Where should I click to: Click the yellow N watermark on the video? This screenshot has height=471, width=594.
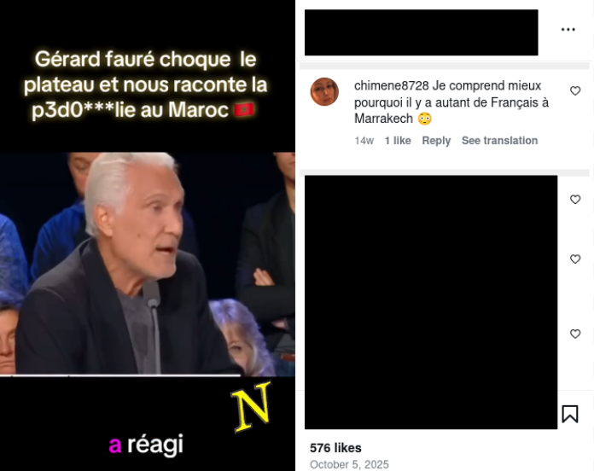pos(252,407)
